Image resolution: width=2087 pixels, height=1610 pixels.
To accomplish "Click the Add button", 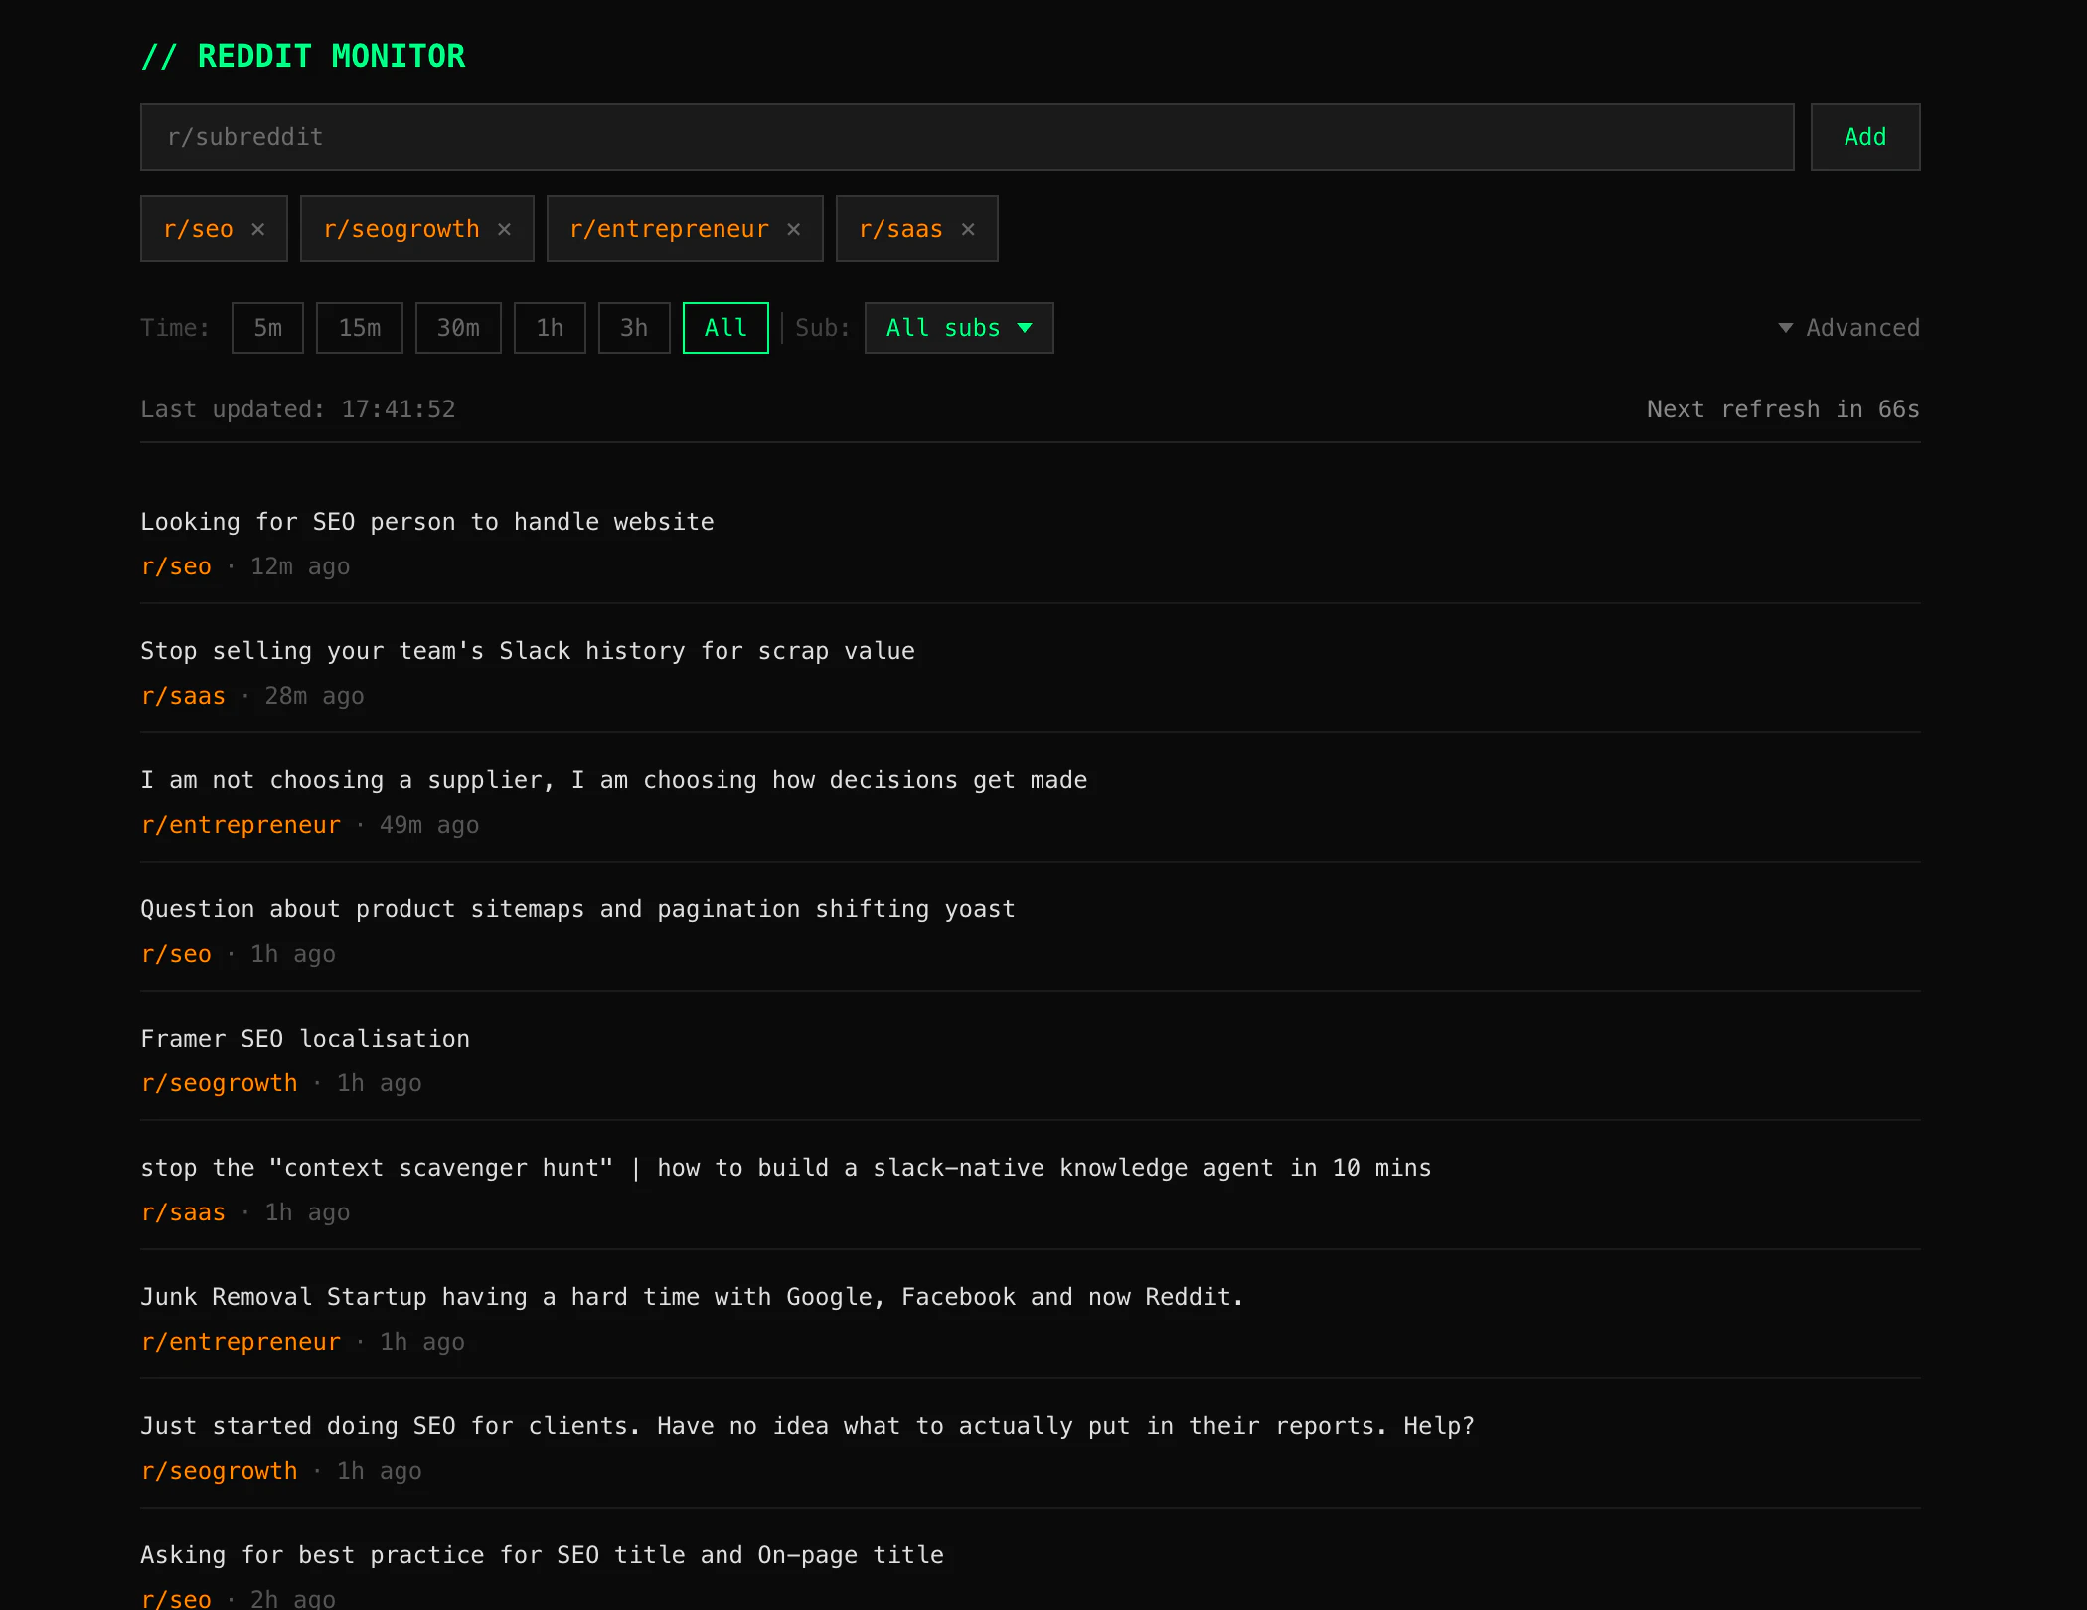I will [1864, 136].
